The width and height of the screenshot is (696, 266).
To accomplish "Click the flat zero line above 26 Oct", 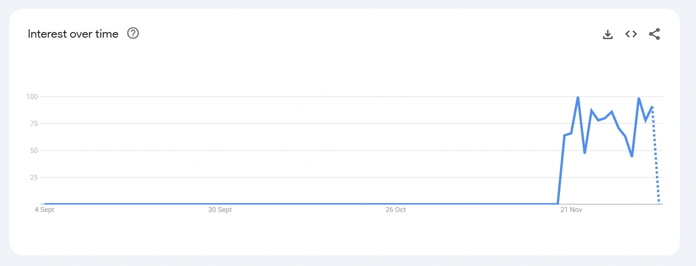I will coord(396,204).
